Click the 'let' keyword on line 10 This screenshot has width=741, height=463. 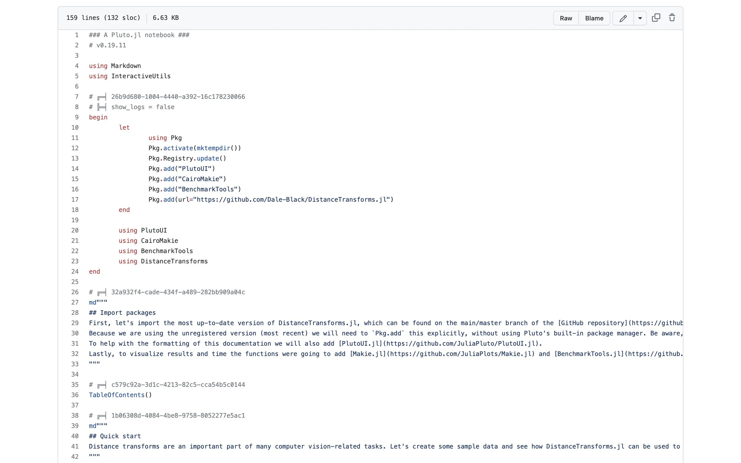coord(124,128)
